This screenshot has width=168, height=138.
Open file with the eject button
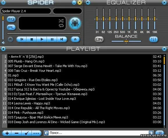click(75, 39)
